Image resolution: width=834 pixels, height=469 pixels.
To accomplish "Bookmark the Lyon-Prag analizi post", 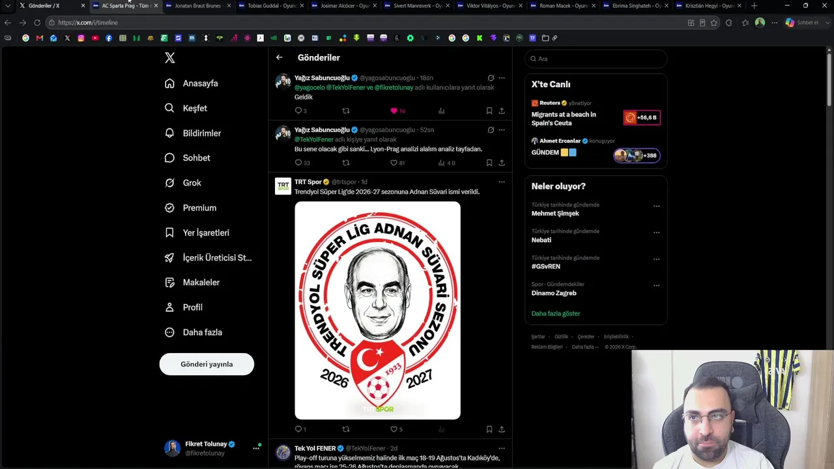I will 489,163.
